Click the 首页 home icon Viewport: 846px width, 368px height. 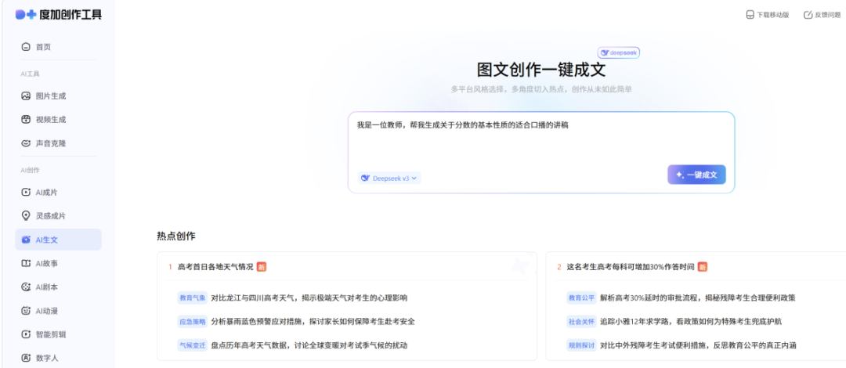tap(25, 47)
